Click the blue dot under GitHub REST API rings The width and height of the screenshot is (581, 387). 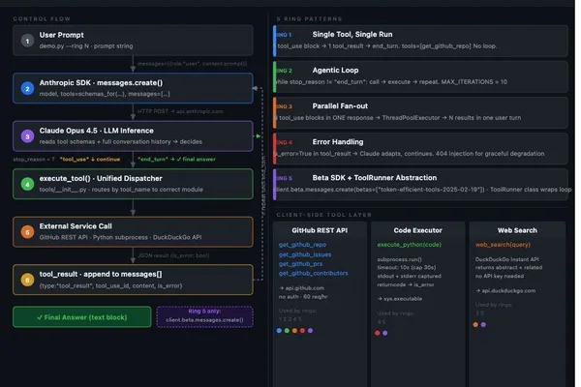(279, 330)
